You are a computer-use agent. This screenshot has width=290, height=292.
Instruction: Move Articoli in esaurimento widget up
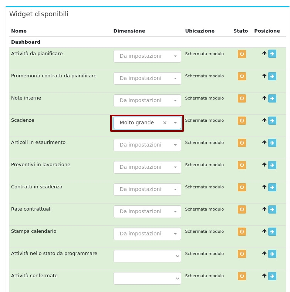coord(264,142)
